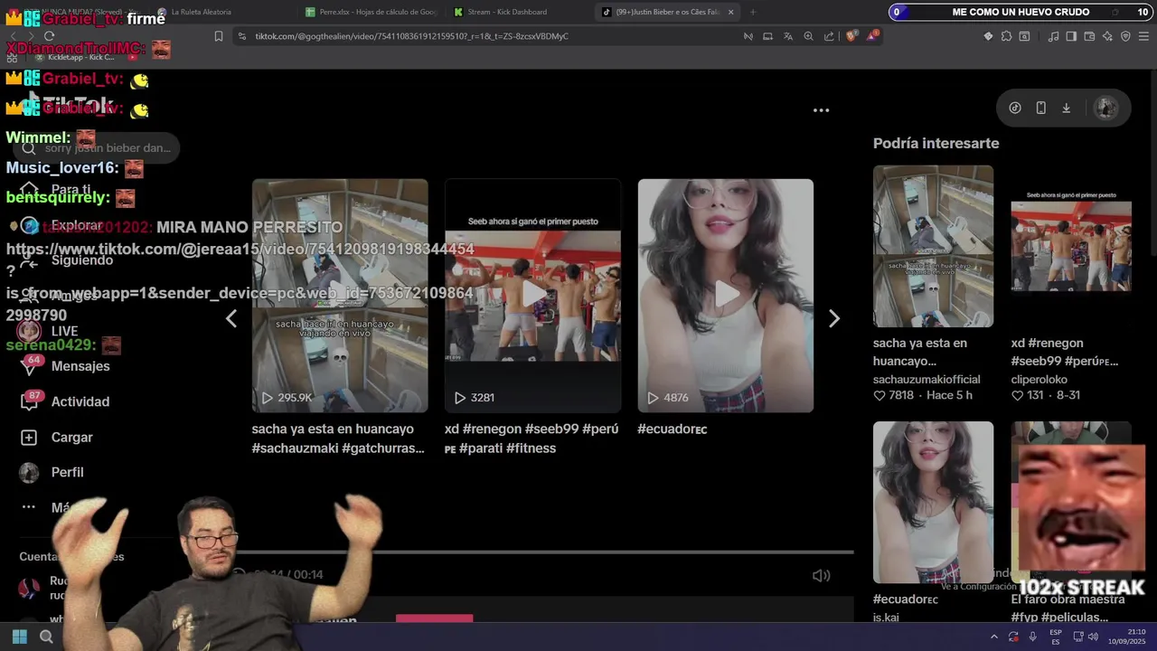Click the #sachauzmaki hashtag link
The height and width of the screenshot is (651, 1157).
pyautogui.click(x=295, y=448)
